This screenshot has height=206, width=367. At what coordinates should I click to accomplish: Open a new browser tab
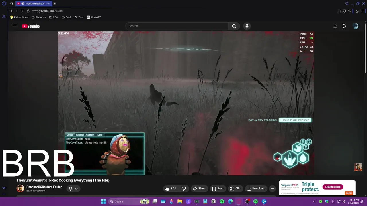tap(54, 4)
